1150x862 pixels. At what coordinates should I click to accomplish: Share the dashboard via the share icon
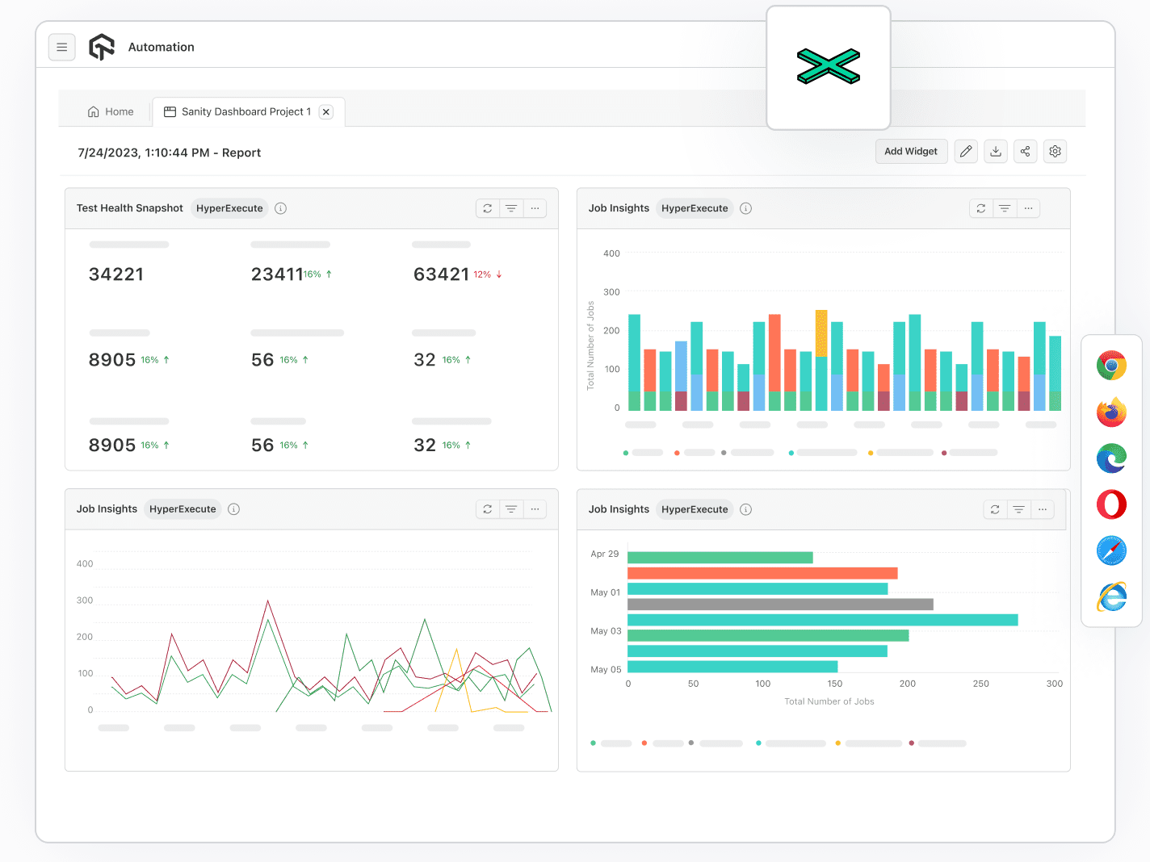click(1025, 151)
